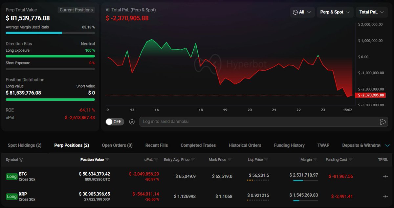Screen dimensions: 394x208
Task: Switch to Spot Holdings tab
Action: click(25, 145)
